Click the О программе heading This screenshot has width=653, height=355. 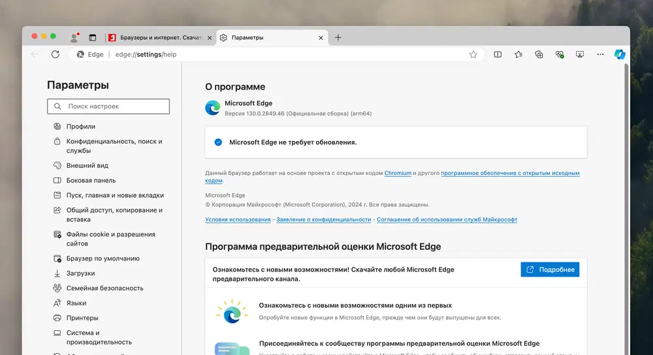[x=235, y=87]
